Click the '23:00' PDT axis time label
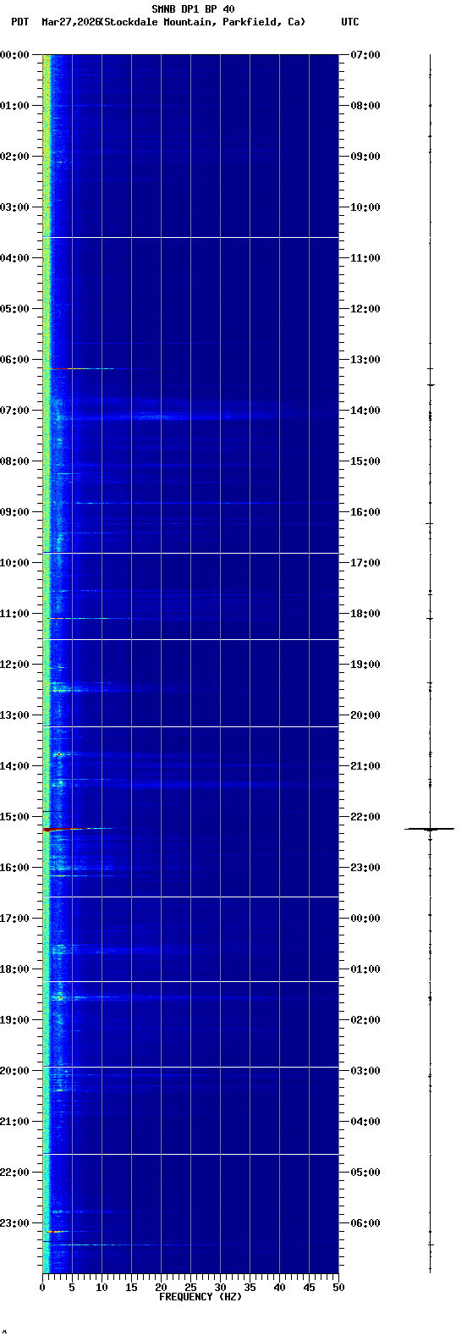 15,1223
